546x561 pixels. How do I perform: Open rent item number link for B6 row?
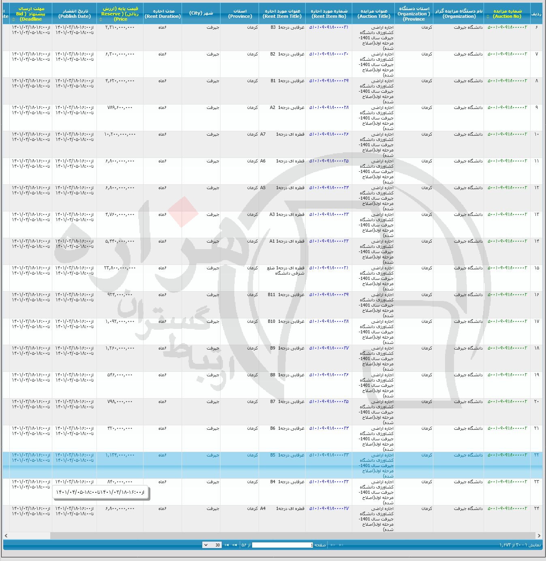pyautogui.click(x=329, y=428)
